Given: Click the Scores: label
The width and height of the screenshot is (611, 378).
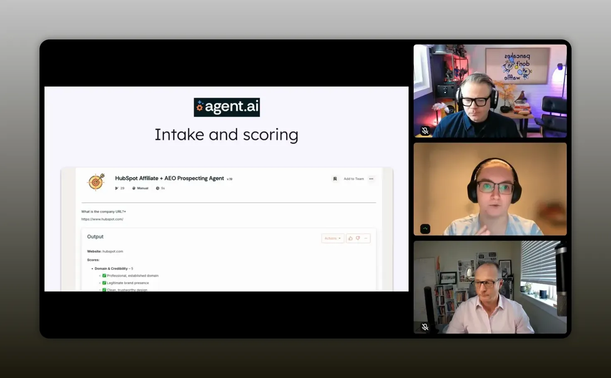Looking at the screenshot, I should pyautogui.click(x=93, y=260).
